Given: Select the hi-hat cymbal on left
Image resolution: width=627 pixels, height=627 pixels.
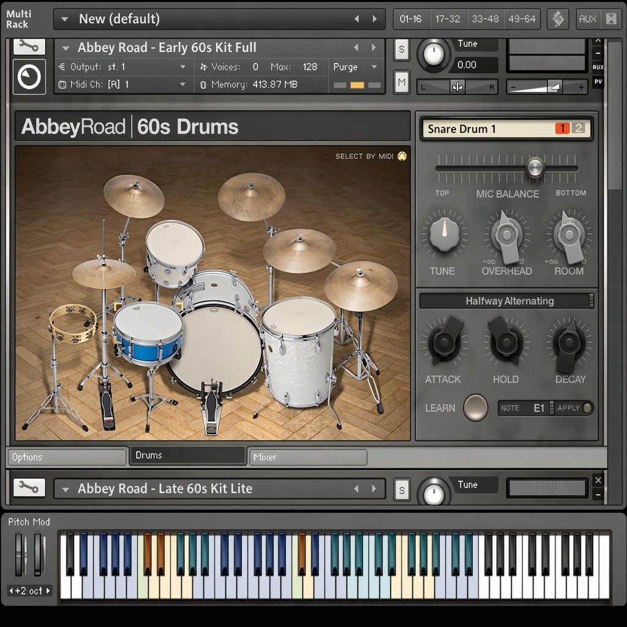Looking at the screenshot, I should [103, 274].
